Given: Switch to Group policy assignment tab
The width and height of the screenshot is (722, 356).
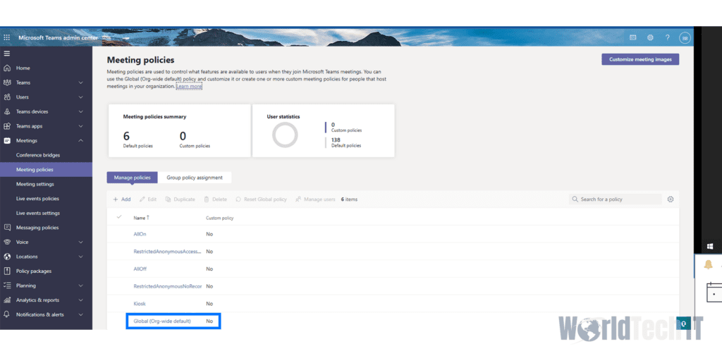Looking at the screenshot, I should (195, 178).
